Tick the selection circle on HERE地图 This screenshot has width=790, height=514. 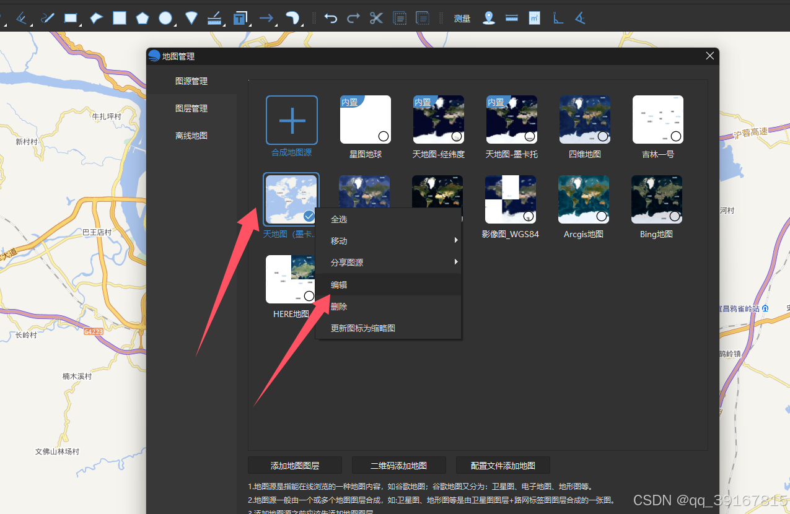point(309,296)
